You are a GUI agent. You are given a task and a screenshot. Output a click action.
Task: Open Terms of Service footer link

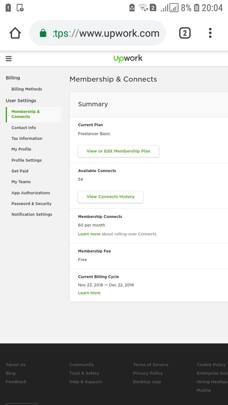(150, 365)
